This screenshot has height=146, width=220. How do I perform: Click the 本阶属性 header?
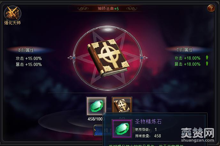click(26, 50)
